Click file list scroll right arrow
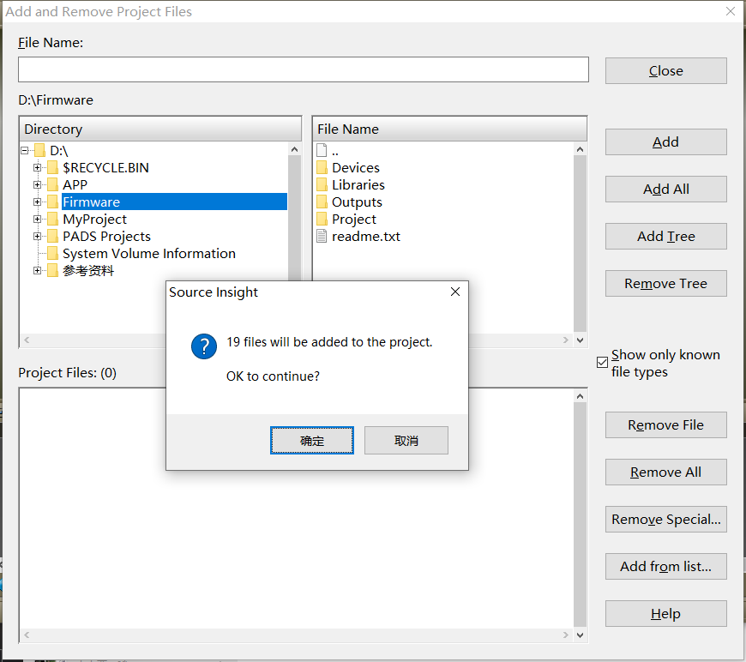 point(565,340)
